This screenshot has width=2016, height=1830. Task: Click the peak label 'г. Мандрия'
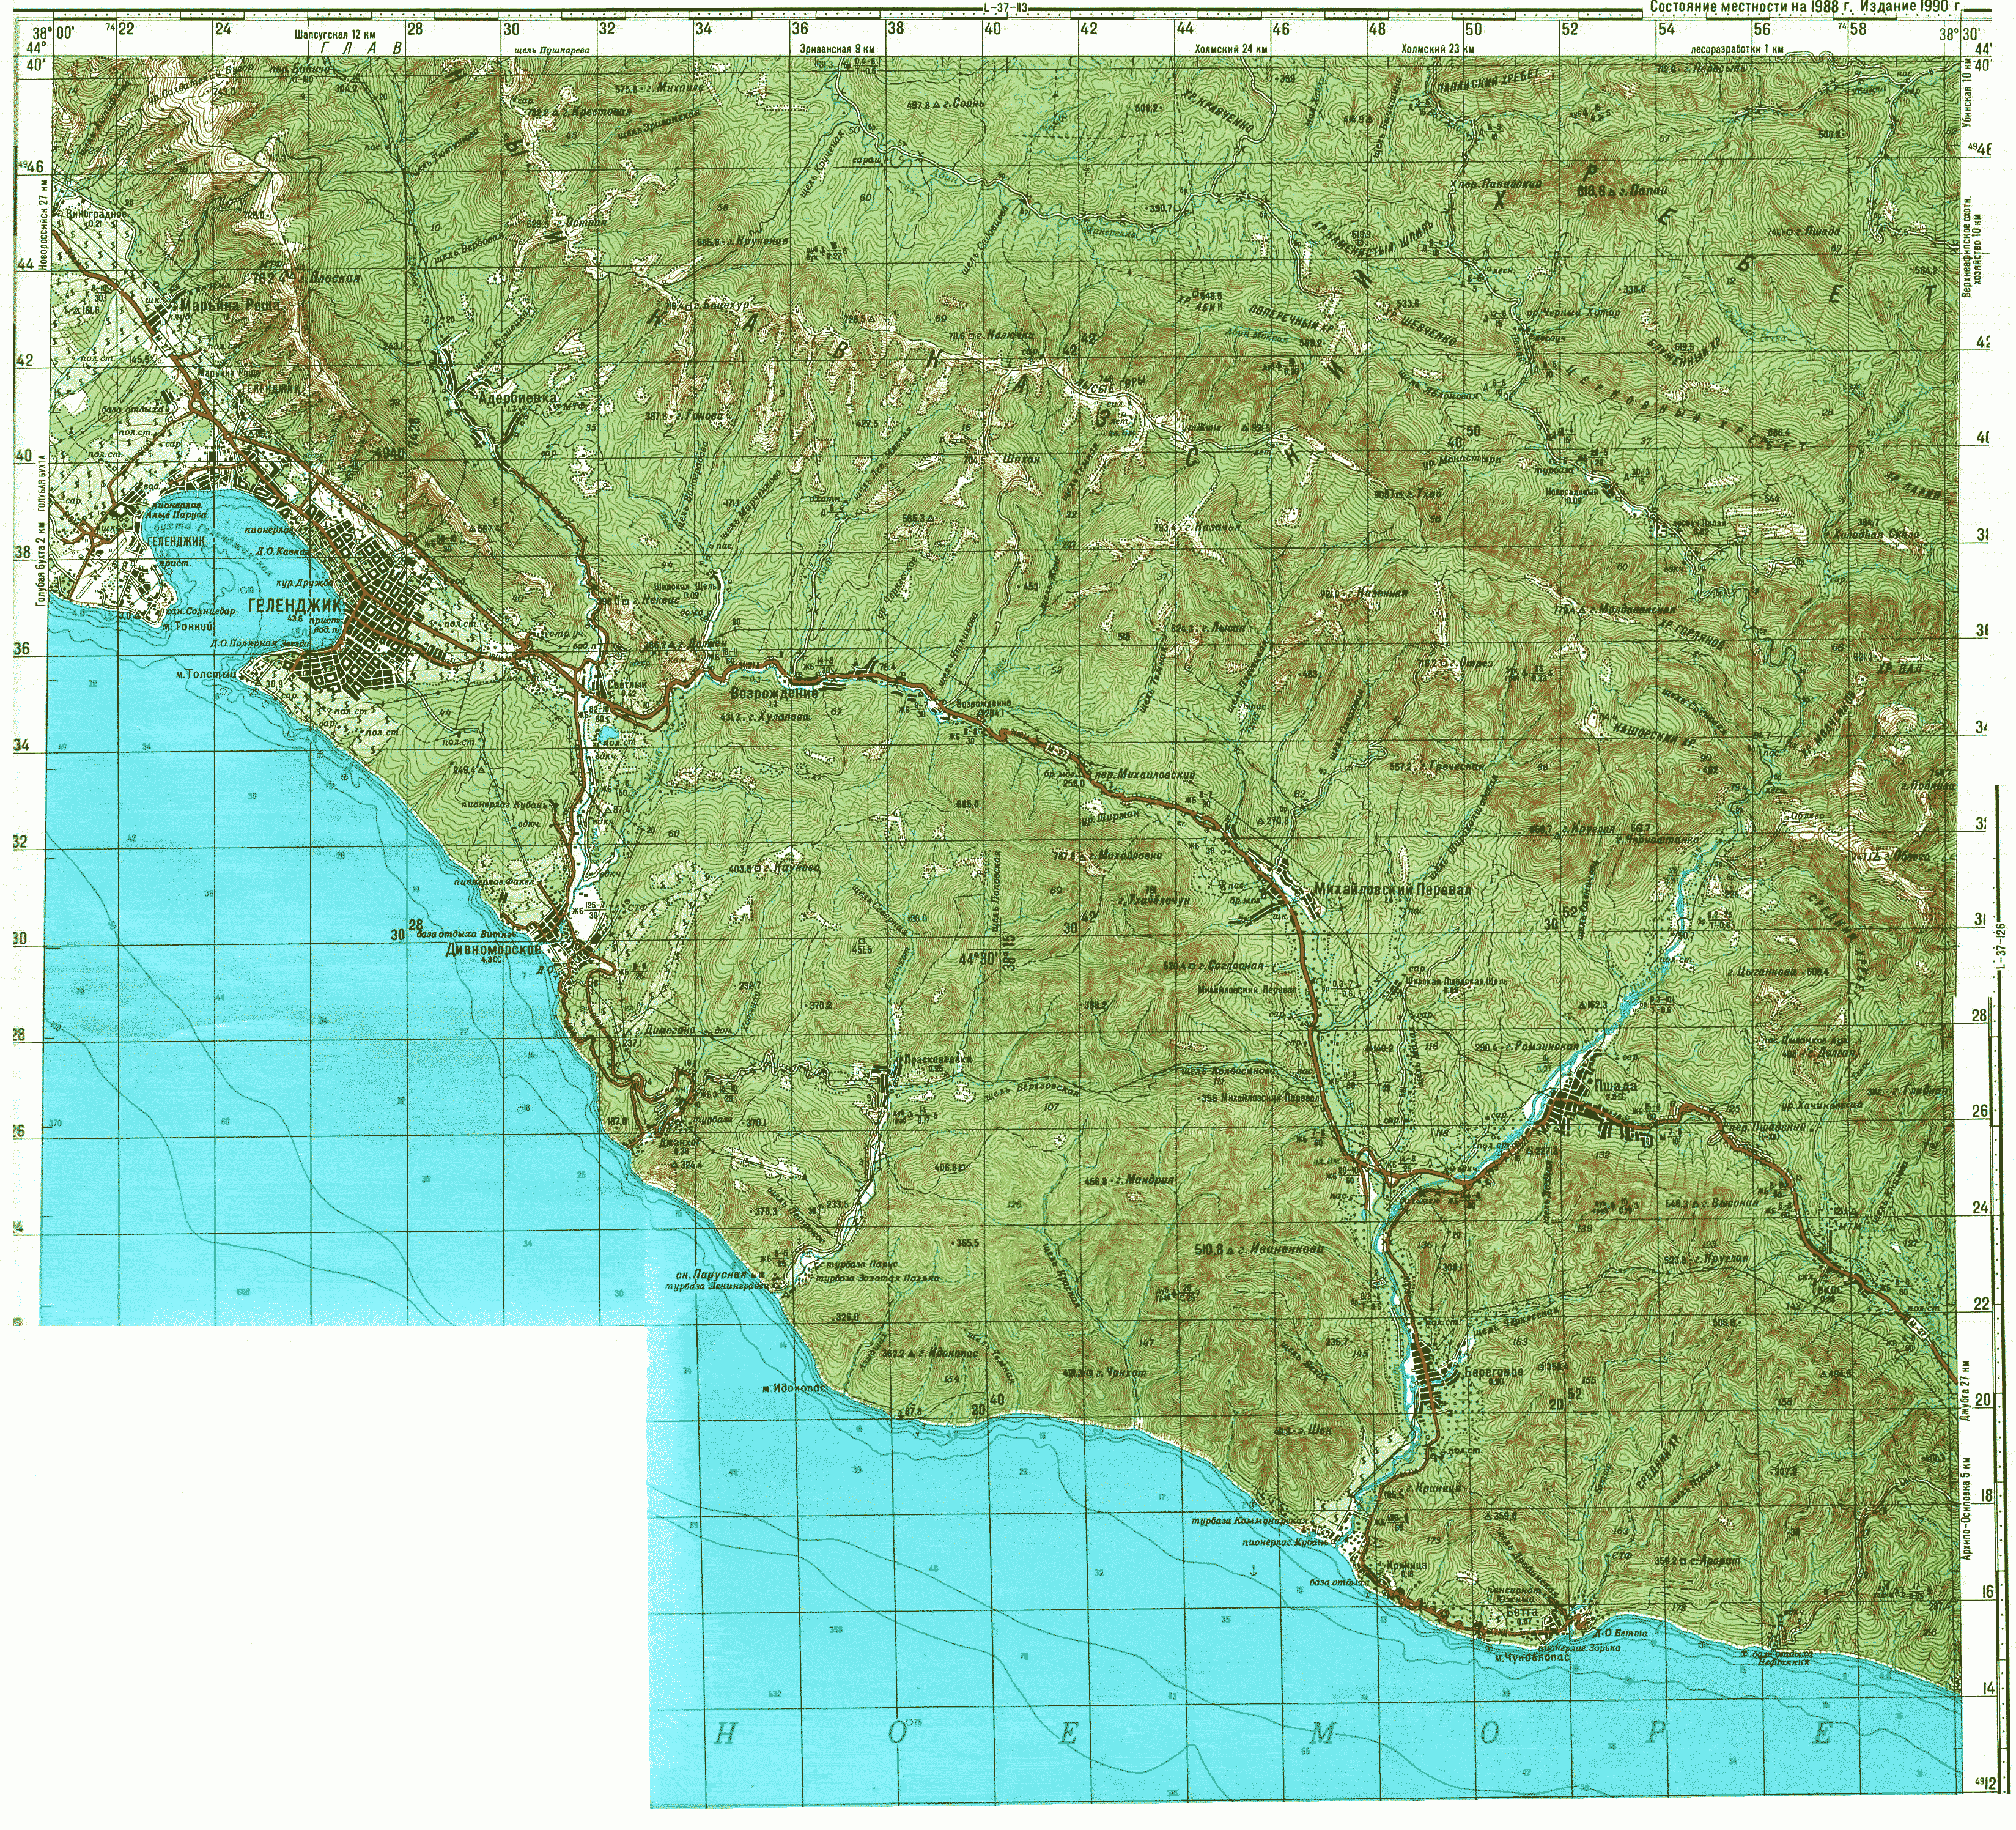1144,1180
